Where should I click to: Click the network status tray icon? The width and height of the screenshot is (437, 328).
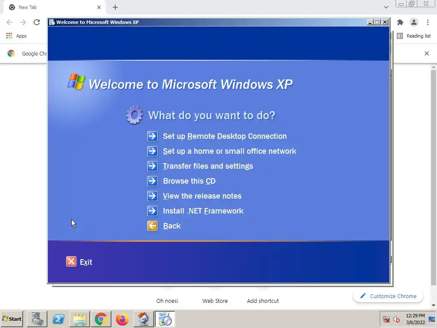point(386,319)
